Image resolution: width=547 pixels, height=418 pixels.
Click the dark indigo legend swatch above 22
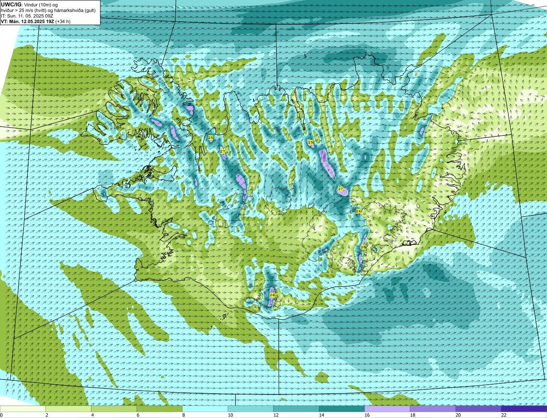point(524,409)
